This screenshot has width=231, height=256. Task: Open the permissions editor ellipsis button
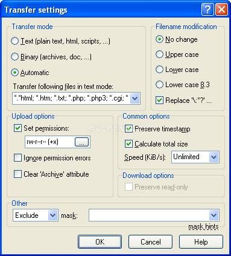pos(81,142)
